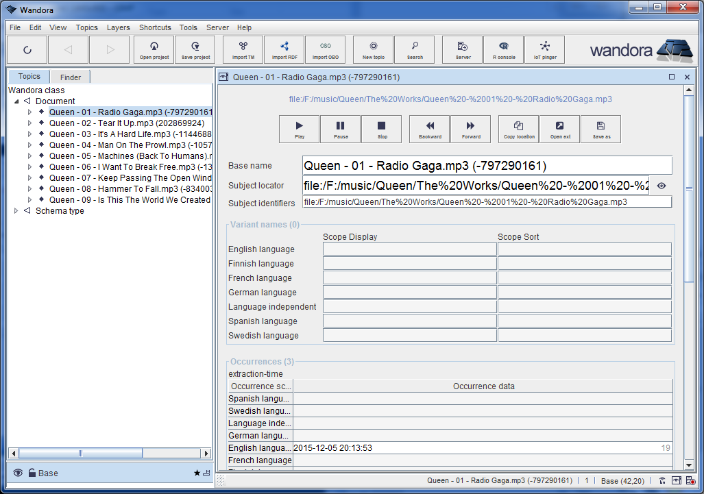Switch to the Finder tab
The image size is (704, 494).
click(x=69, y=77)
